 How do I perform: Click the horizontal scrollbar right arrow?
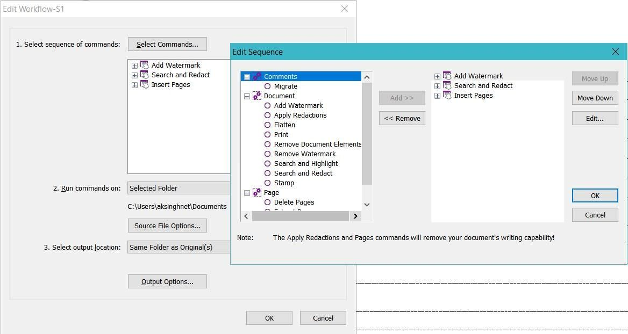pyautogui.click(x=355, y=216)
